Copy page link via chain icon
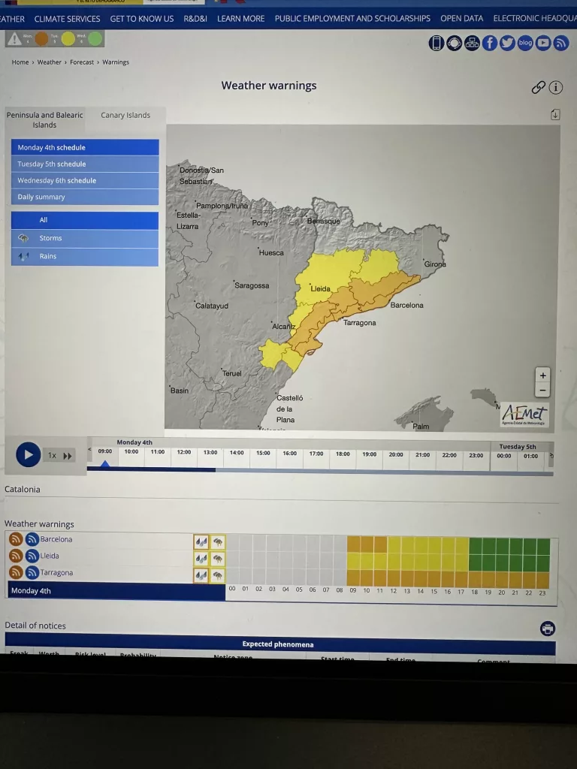The width and height of the screenshot is (577, 769). coord(538,87)
